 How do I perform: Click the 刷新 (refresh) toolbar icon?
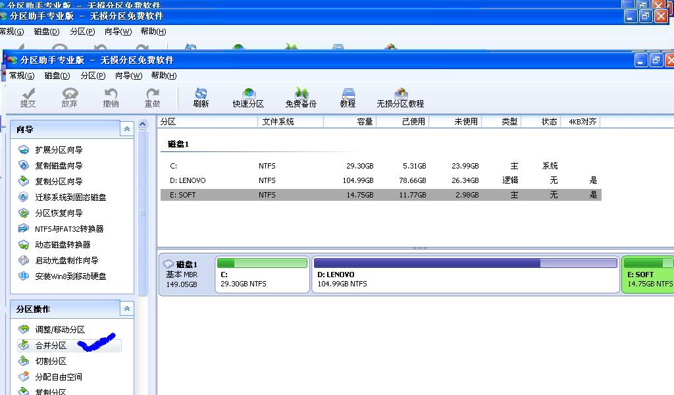(x=201, y=97)
